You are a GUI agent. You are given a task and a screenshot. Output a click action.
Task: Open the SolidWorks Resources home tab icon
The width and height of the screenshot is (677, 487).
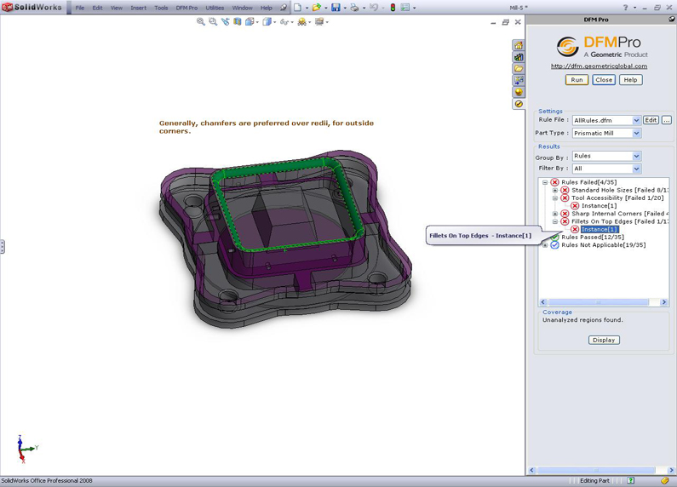click(519, 45)
